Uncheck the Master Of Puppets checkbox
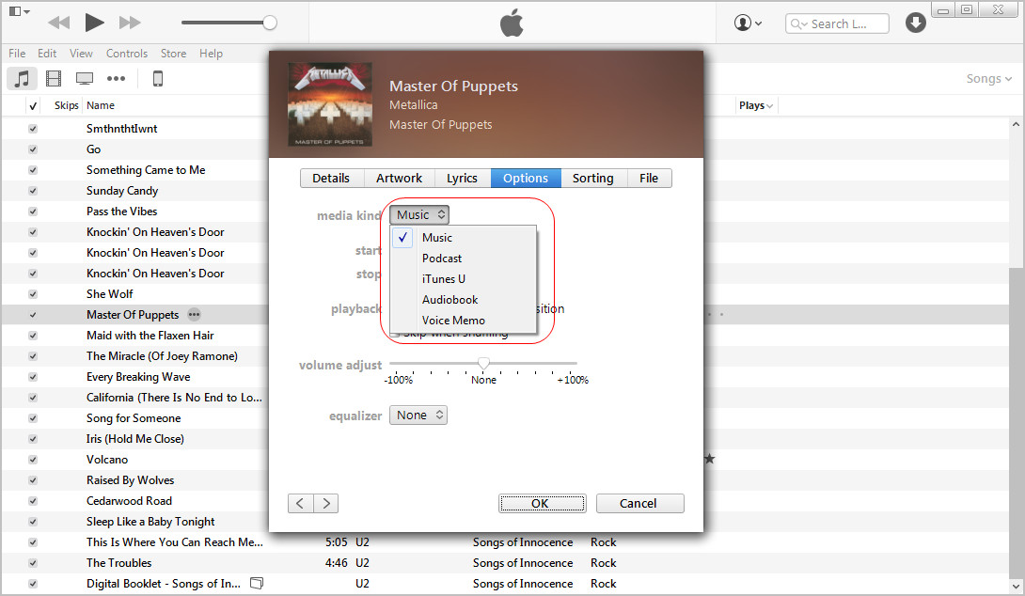Screen dimensions: 1025x596 (33, 315)
